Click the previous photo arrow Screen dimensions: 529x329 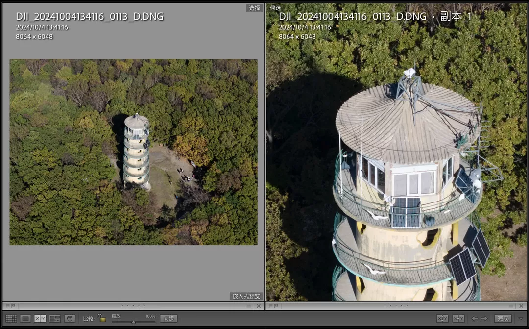pyautogui.click(x=475, y=318)
